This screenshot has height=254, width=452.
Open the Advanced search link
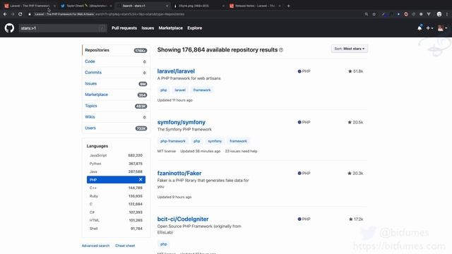click(96, 246)
